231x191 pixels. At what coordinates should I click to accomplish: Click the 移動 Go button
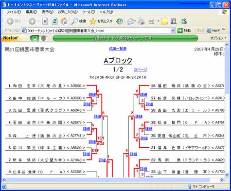click(184, 31)
